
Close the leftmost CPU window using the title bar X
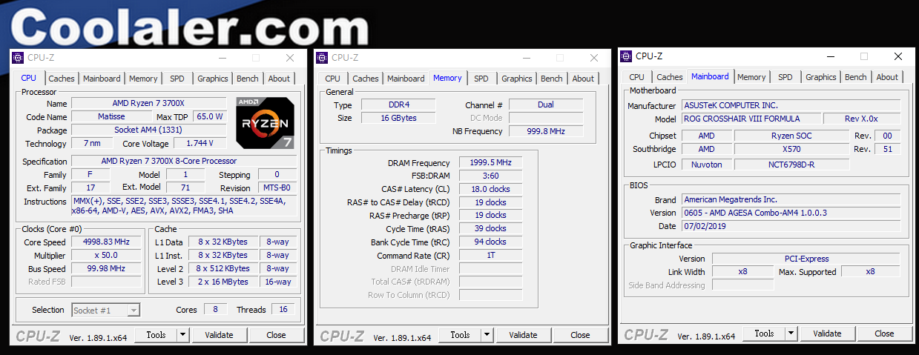click(290, 58)
